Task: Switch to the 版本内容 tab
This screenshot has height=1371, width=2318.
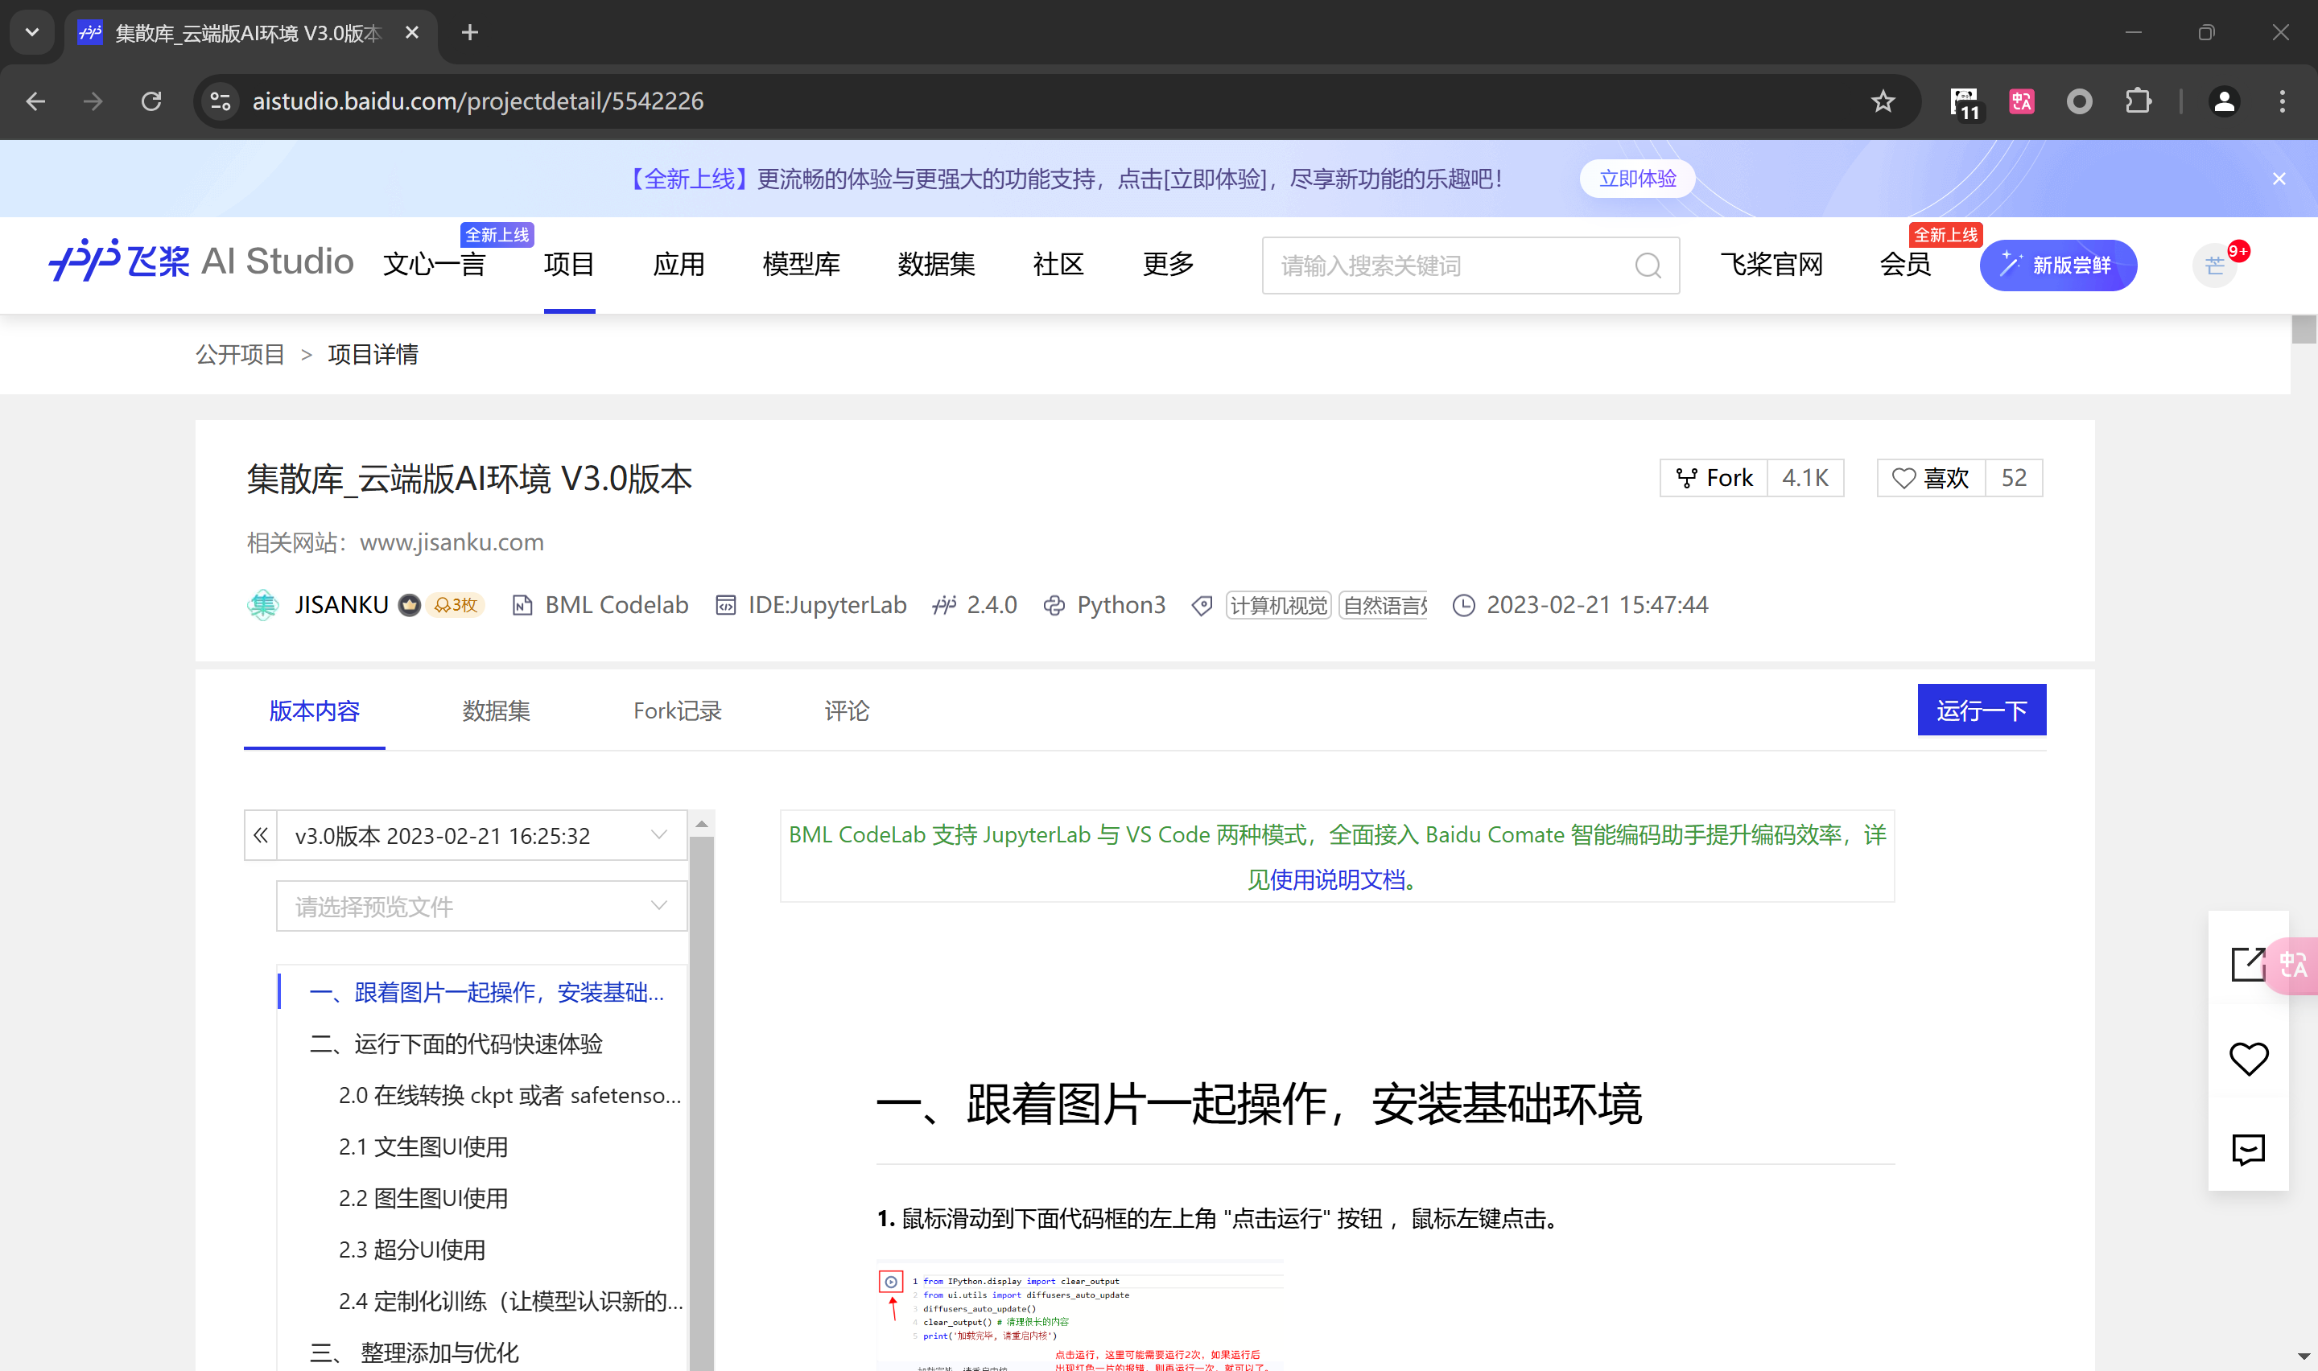Action: point(314,710)
